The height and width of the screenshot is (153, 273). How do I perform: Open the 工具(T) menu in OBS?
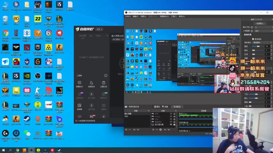(x=174, y=16)
